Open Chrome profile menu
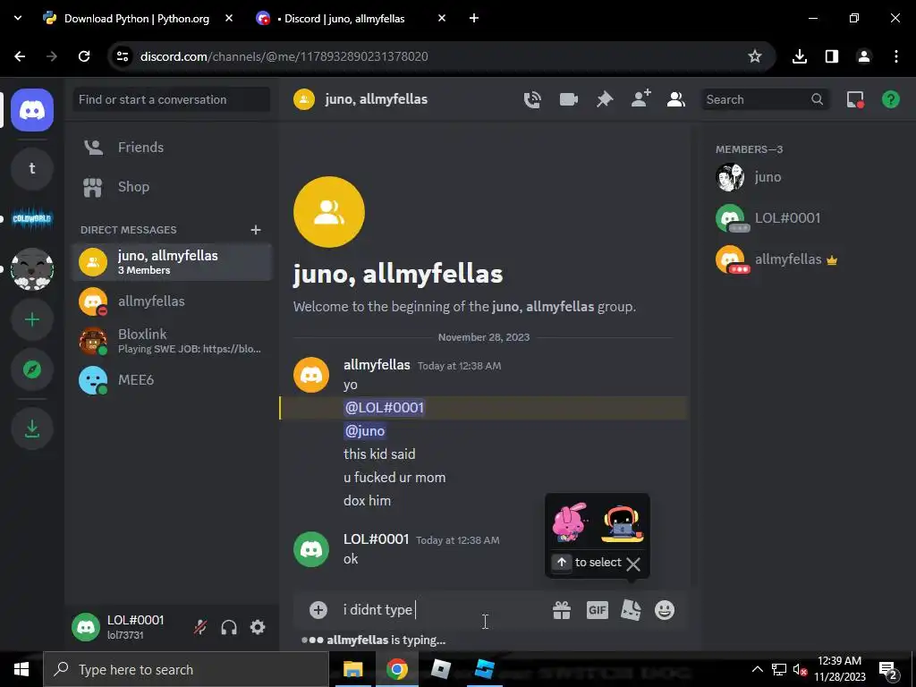The image size is (916, 687). tap(864, 56)
